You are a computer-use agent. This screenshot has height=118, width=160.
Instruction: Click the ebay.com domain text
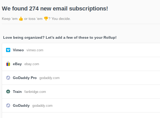click(x=32, y=64)
